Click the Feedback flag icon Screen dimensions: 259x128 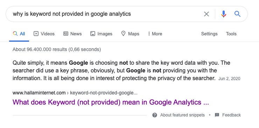(217, 115)
